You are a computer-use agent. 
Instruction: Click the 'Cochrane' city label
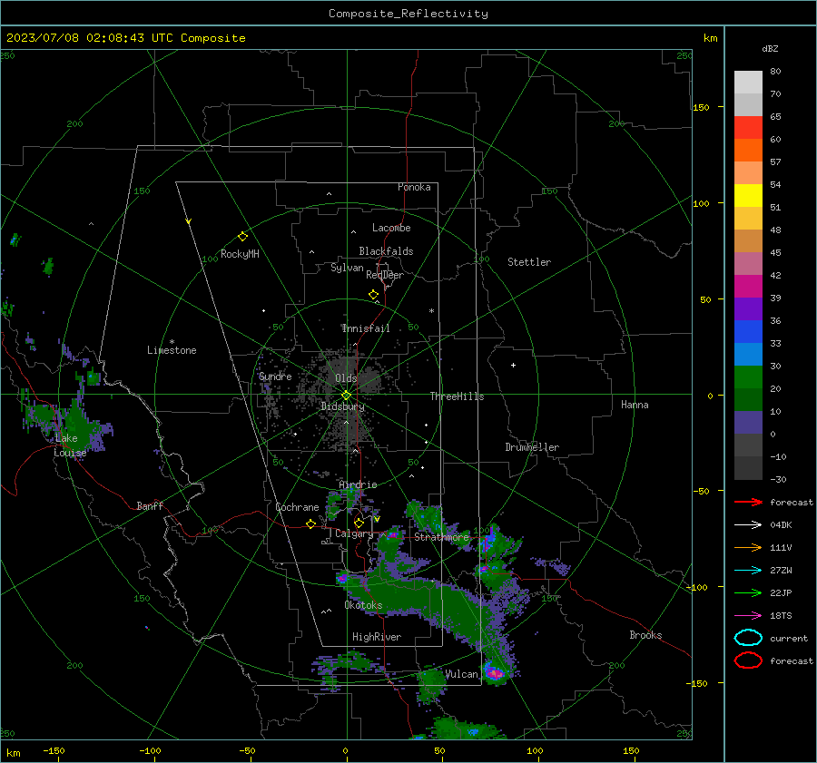(x=297, y=507)
